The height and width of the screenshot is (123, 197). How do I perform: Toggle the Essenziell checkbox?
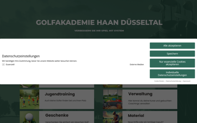3,65
